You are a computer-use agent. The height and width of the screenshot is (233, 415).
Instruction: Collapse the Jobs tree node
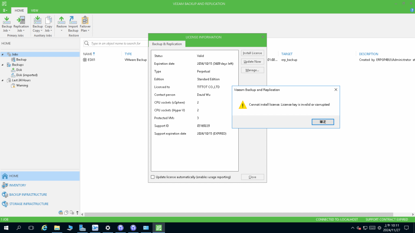coord(3,54)
